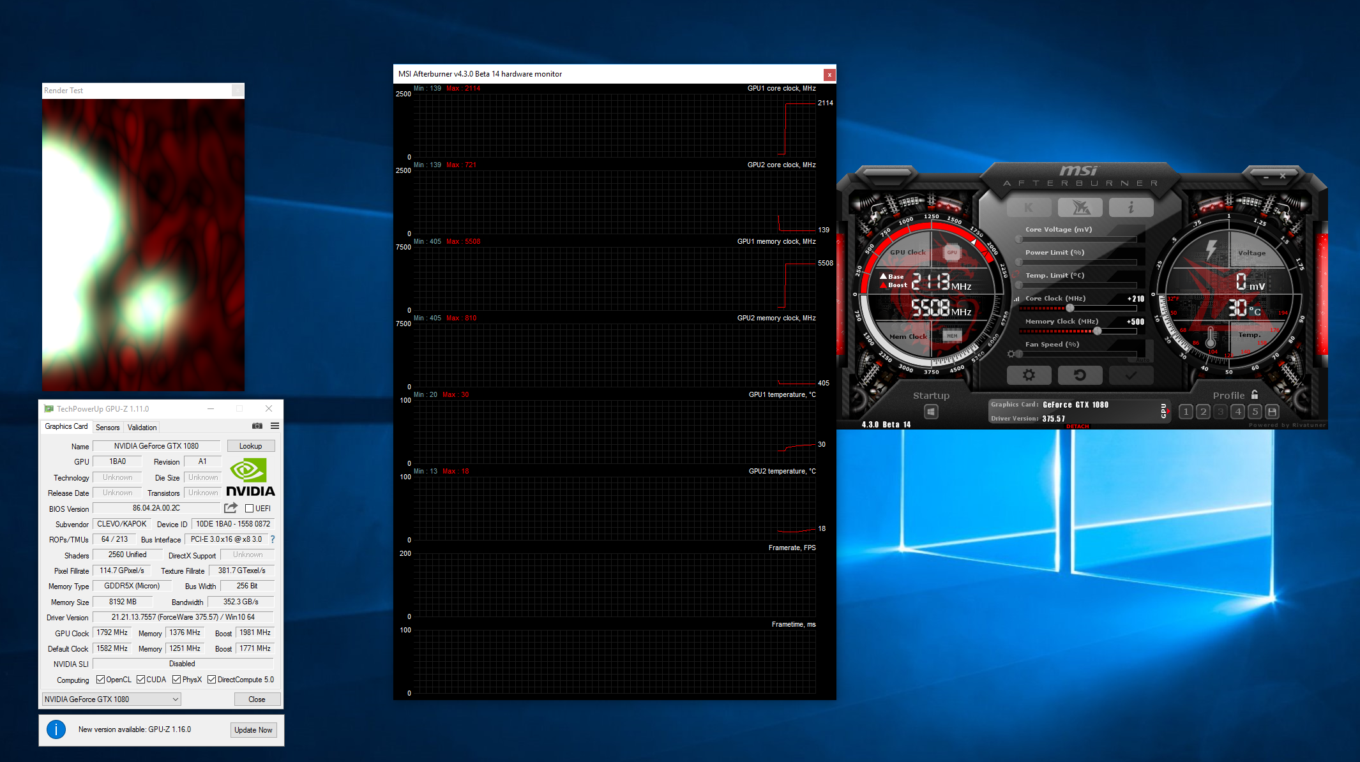Image resolution: width=1360 pixels, height=762 pixels.
Task: Click the NVIDIA SLI Disabled field
Action: pos(183,664)
